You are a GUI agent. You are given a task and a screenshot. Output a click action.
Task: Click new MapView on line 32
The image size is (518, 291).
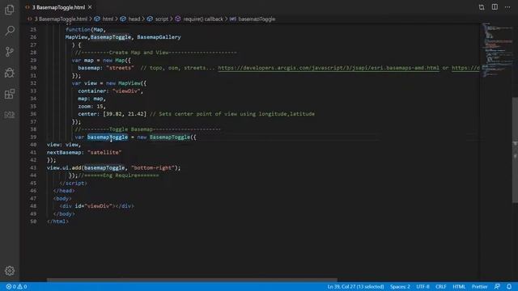click(x=126, y=83)
